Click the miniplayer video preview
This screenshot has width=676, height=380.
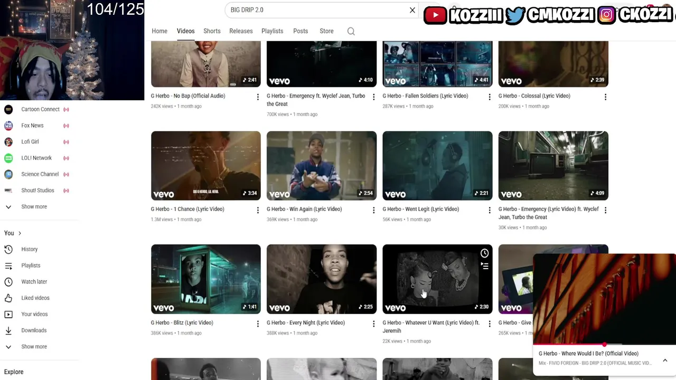coord(604,299)
